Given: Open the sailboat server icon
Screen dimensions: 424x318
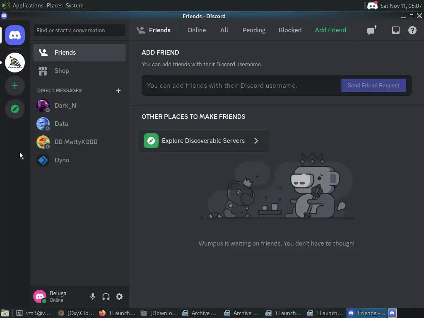Looking at the screenshot, I should click(x=15, y=63).
